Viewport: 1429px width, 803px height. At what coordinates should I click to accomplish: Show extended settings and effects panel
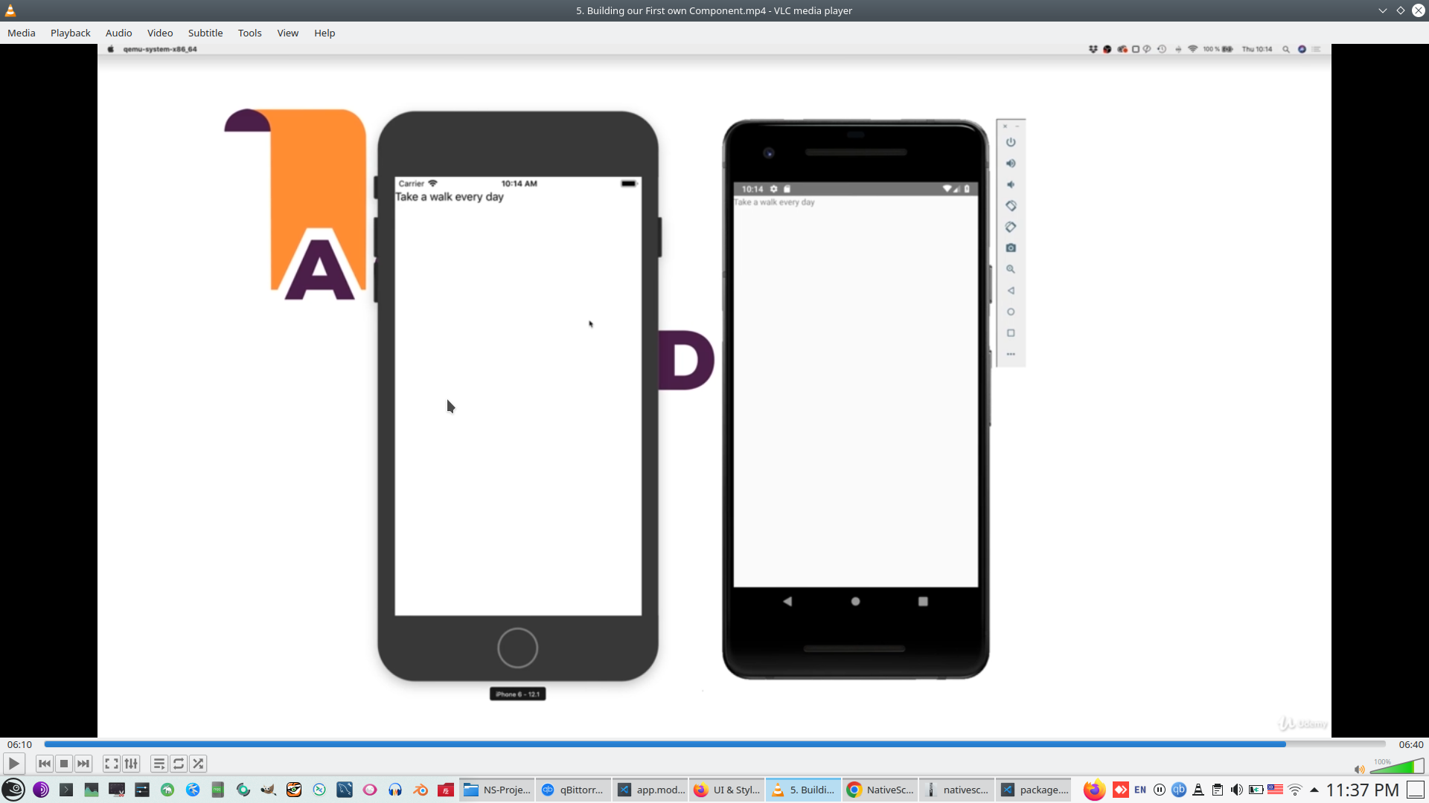point(131,764)
